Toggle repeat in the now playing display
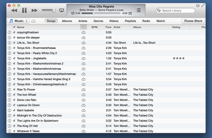The height and width of the screenshot is (138, 212). tap(73, 13)
